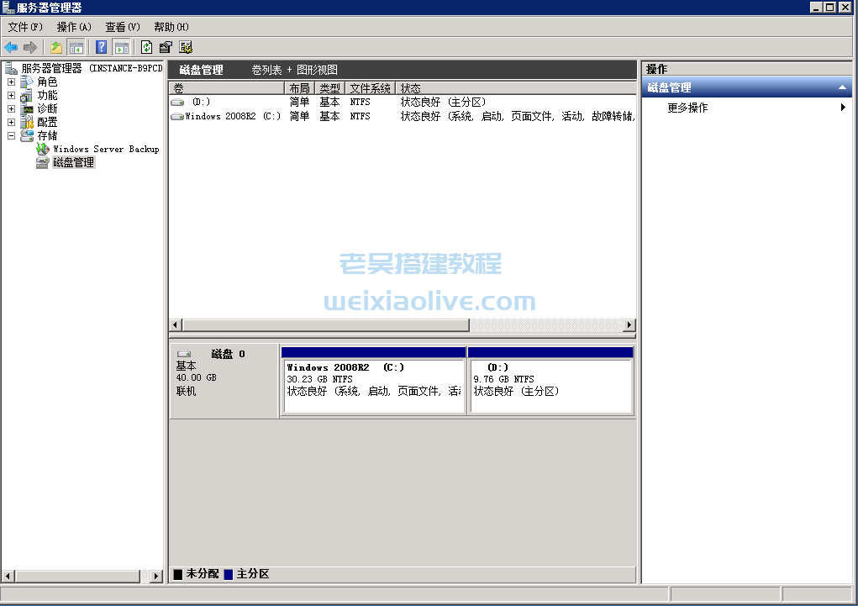The width and height of the screenshot is (858, 606).
Task: Select the (D:) partition in graphical view
Action: click(550, 386)
